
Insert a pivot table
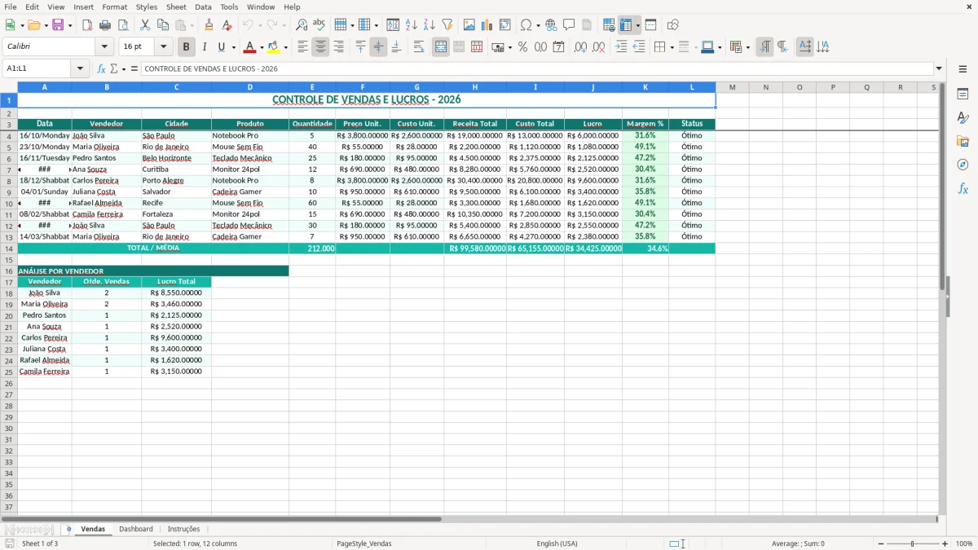tap(505, 25)
